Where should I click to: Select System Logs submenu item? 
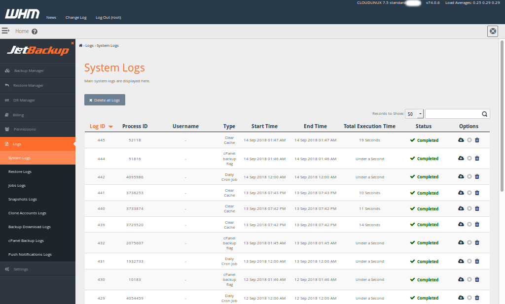pos(37,158)
